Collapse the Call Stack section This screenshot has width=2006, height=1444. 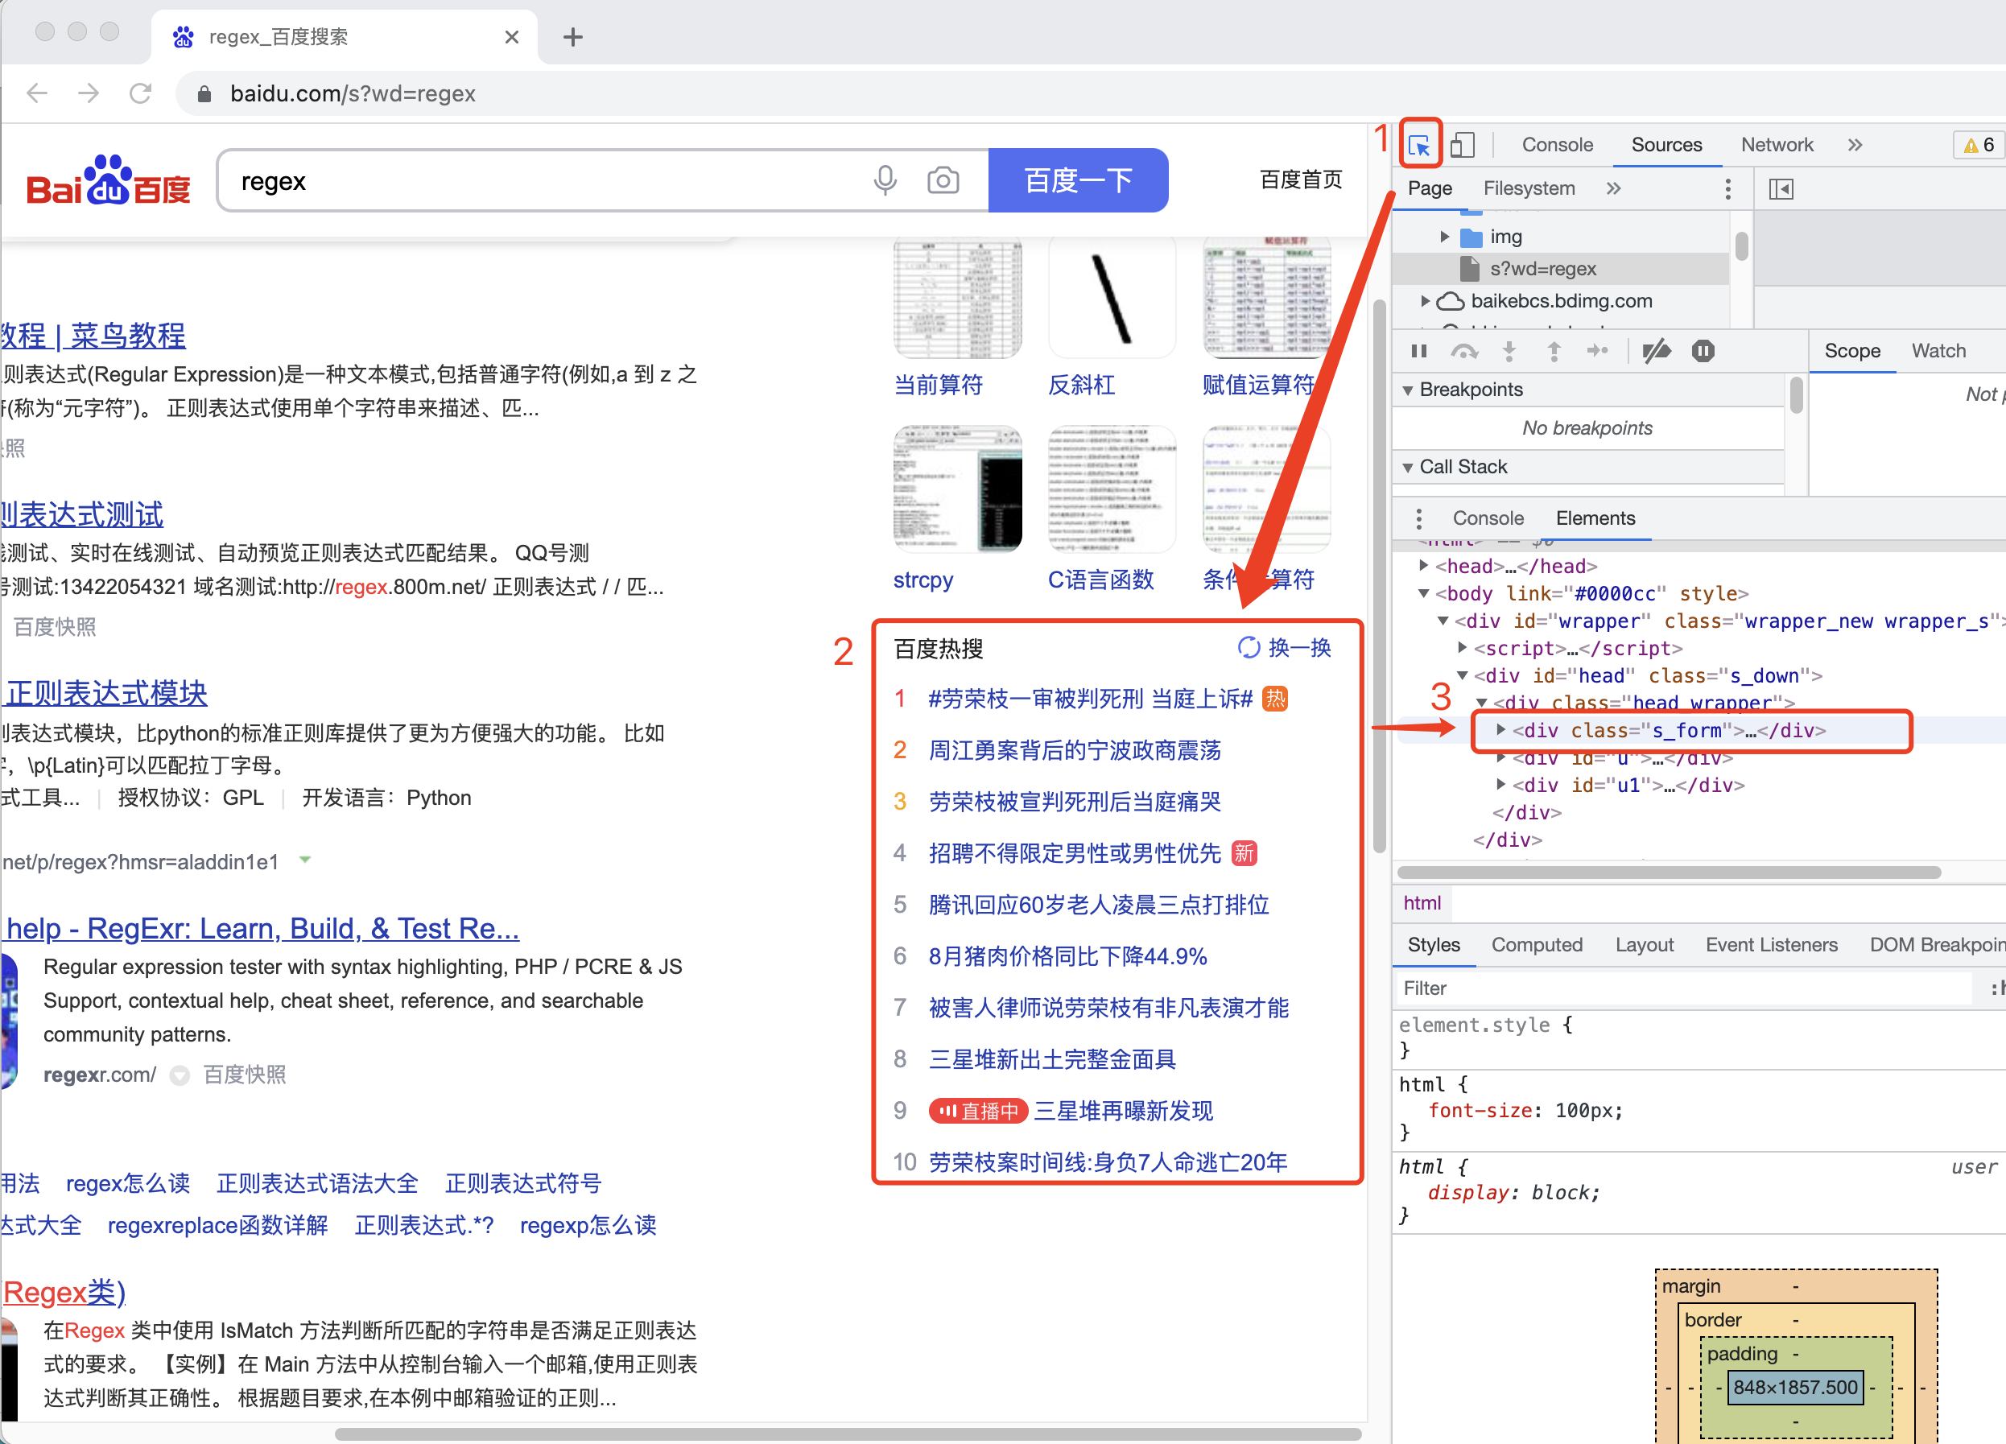1407,467
